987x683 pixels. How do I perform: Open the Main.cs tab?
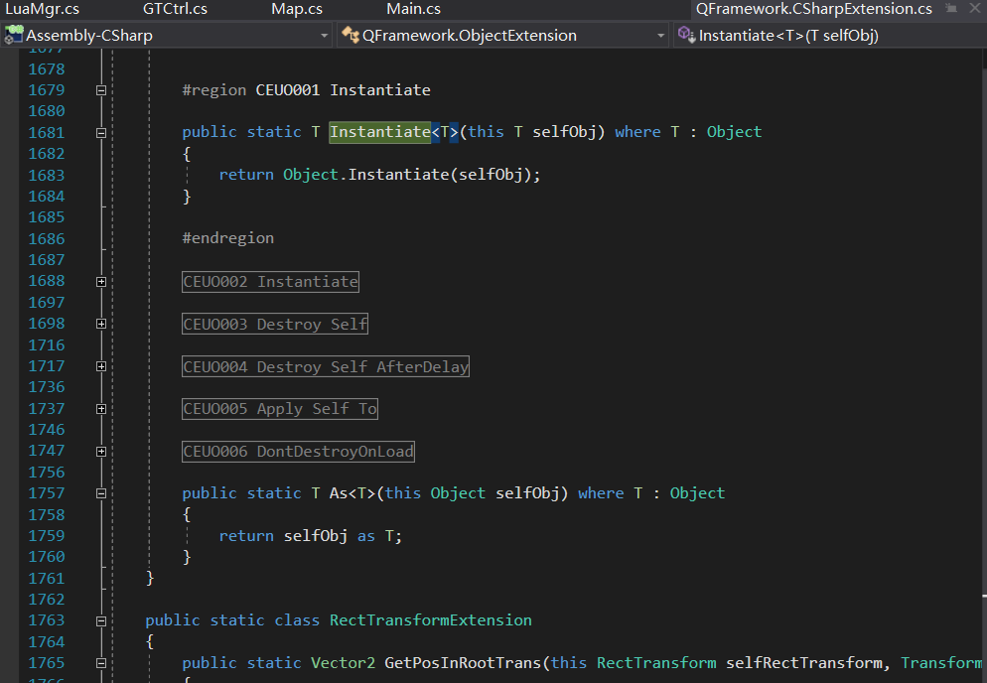click(x=413, y=9)
